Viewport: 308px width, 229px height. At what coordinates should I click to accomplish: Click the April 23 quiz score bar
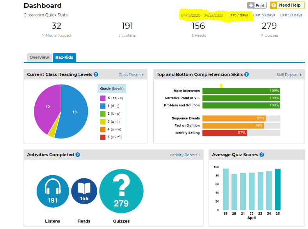coord(260,191)
